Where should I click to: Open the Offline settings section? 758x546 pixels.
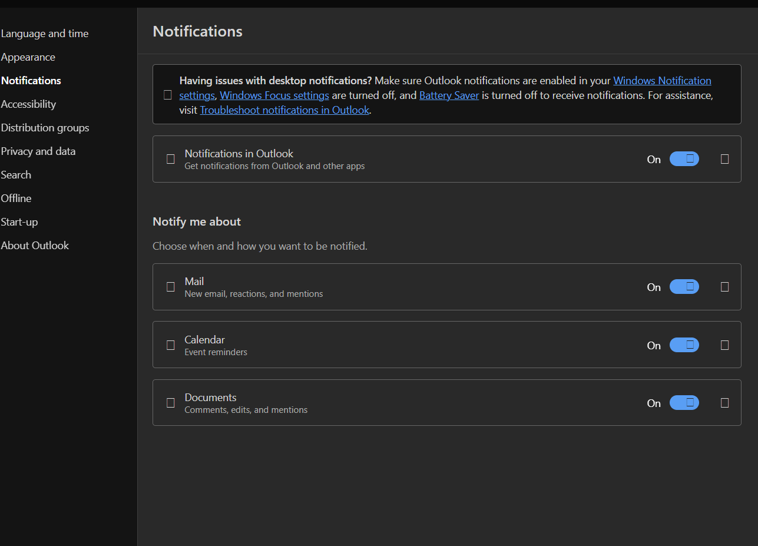tap(16, 198)
